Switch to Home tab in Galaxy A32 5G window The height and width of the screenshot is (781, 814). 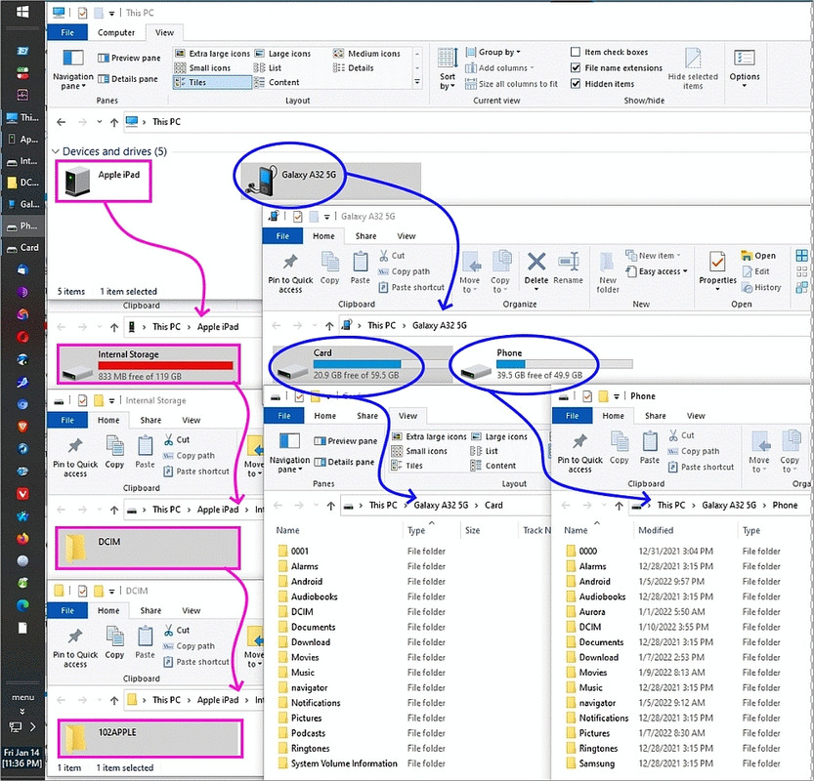point(323,236)
